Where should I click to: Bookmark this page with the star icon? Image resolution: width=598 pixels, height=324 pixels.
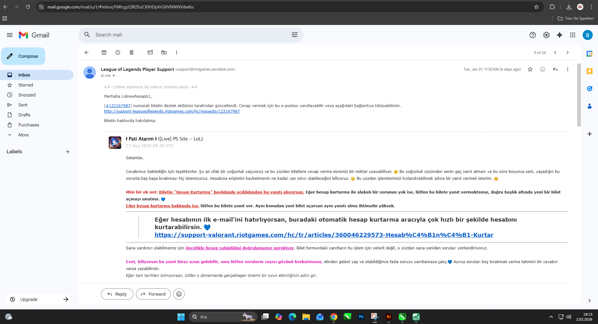(536, 7)
